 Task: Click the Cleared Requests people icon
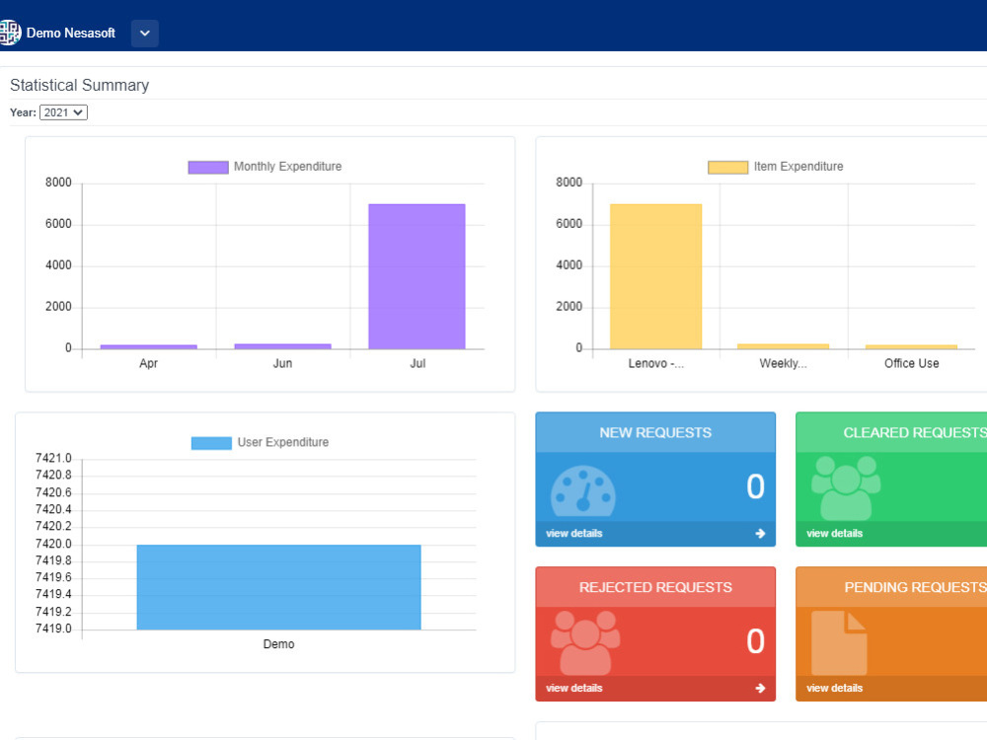[846, 487]
